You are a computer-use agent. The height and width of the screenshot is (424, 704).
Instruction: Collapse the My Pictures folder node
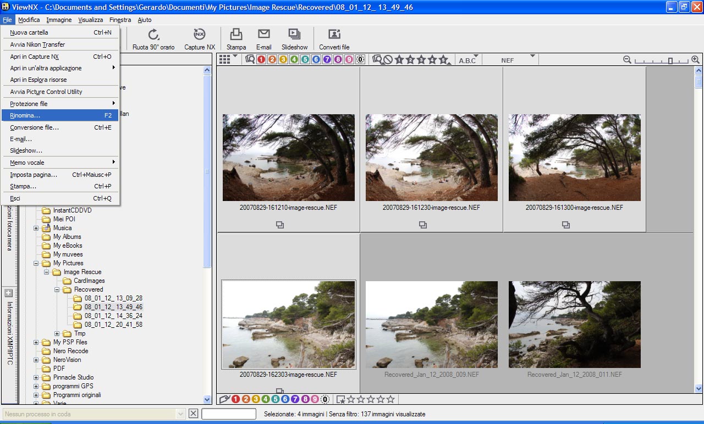pyautogui.click(x=36, y=263)
